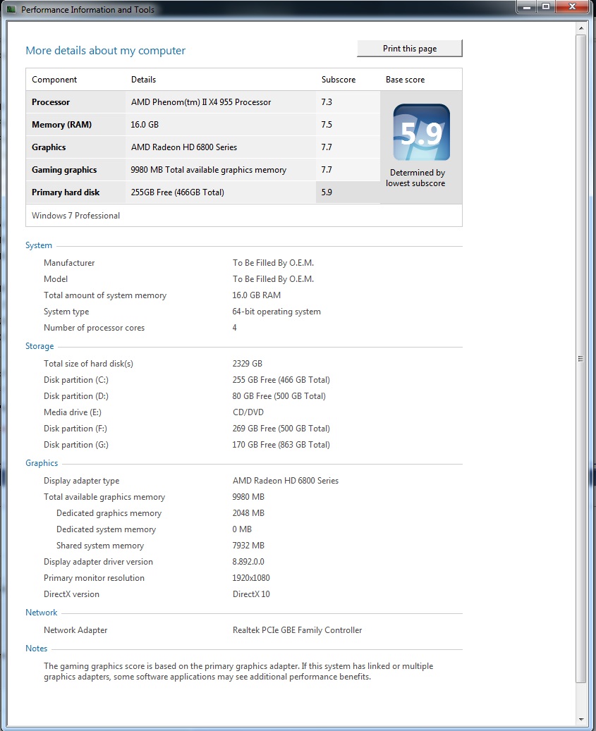Click the Storage section heading
Image resolution: width=596 pixels, height=731 pixels.
click(39, 346)
